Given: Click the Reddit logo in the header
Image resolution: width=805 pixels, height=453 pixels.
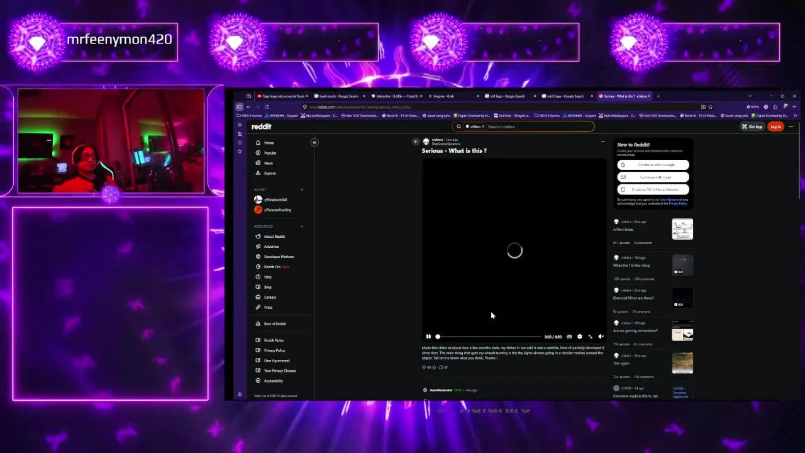Looking at the screenshot, I should tap(261, 126).
